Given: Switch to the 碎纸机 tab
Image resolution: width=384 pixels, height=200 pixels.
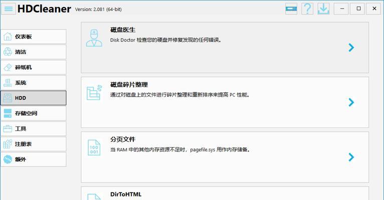Looking at the screenshot, I should click(33, 67).
